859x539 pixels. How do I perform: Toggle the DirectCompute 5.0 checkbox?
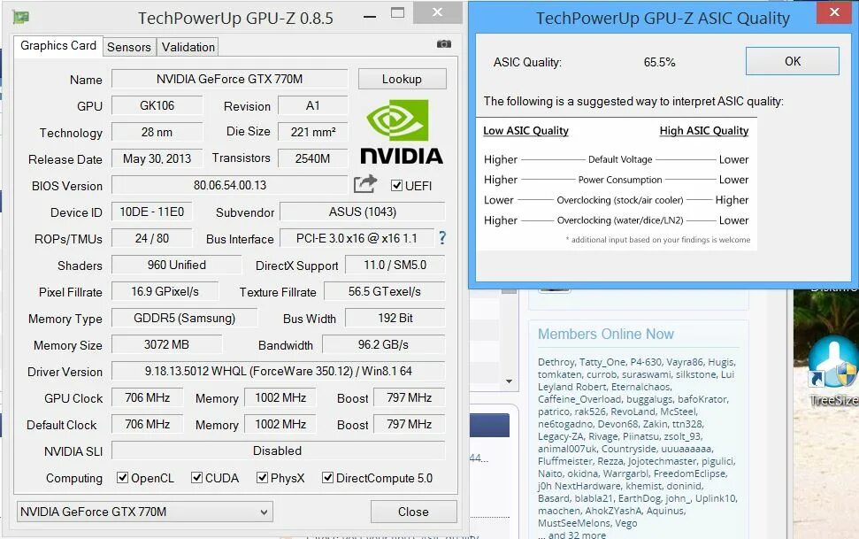327,478
